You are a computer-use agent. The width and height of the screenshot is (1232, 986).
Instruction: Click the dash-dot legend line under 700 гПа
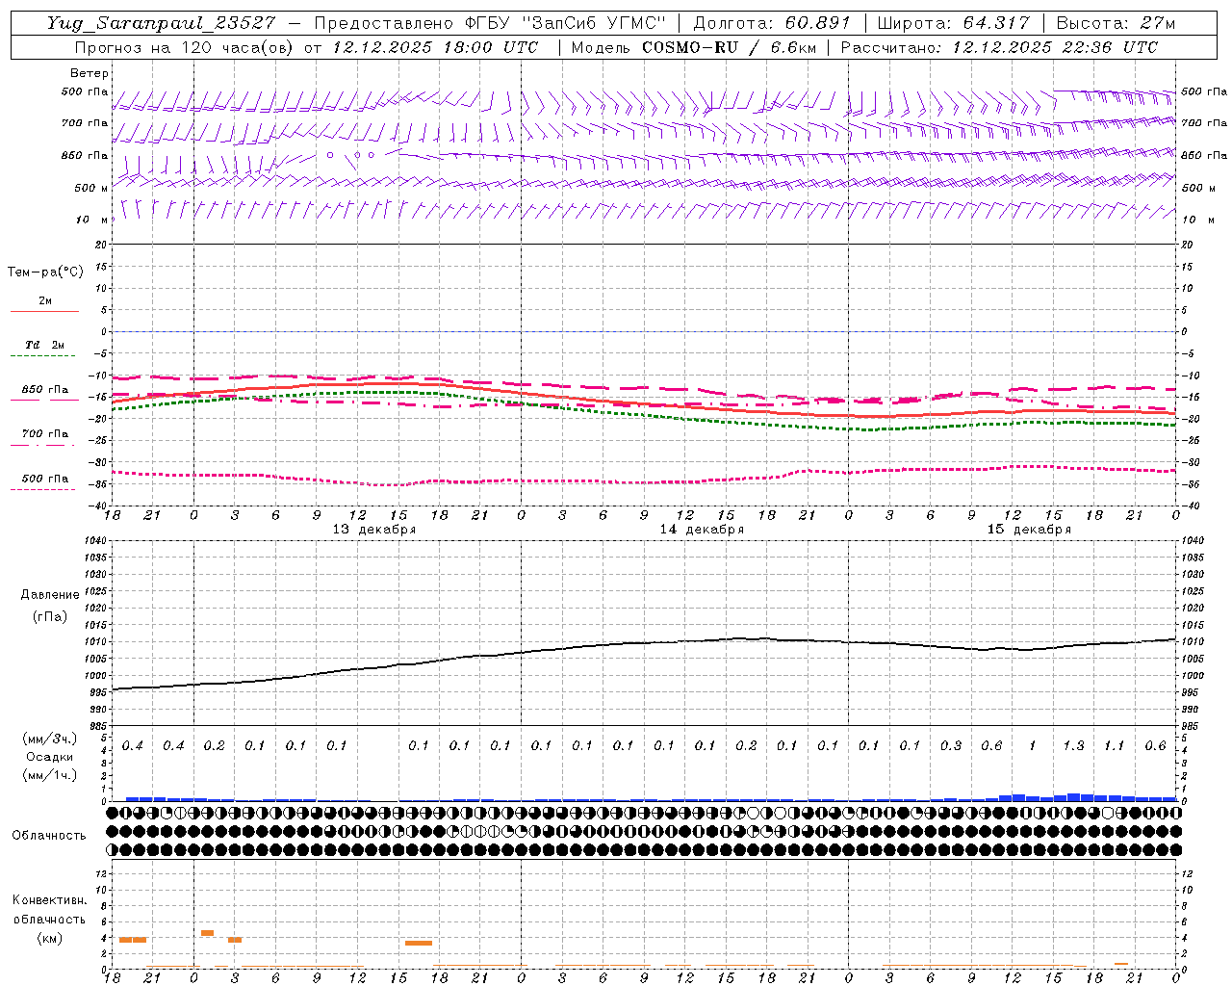[x=42, y=446]
